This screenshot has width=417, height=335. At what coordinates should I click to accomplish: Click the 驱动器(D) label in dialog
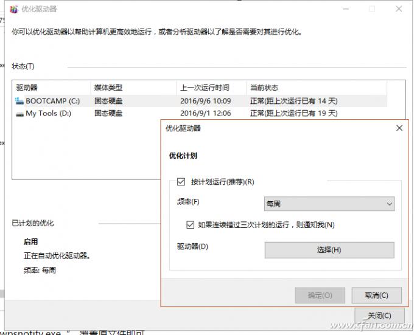192,246
